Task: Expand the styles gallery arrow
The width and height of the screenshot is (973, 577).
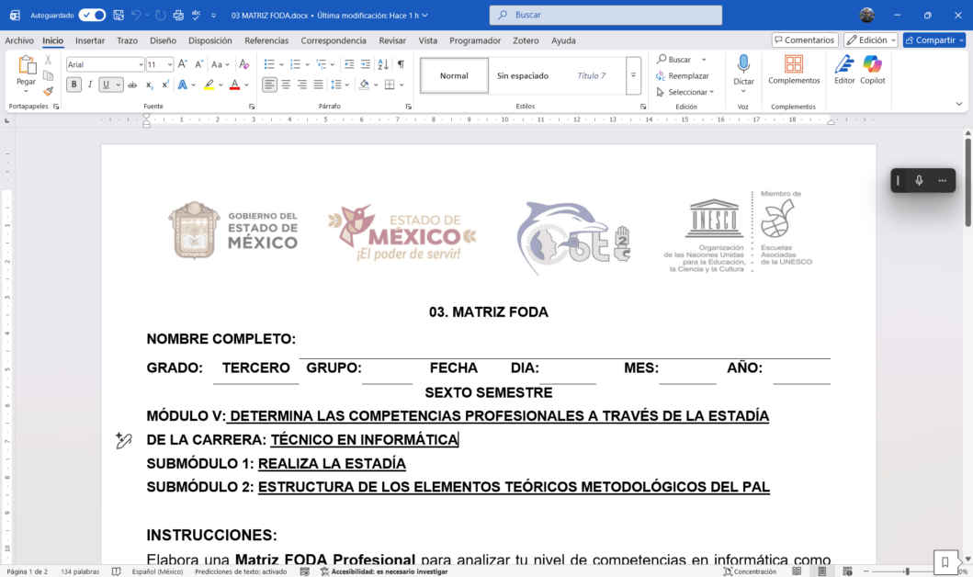Action: (633, 75)
